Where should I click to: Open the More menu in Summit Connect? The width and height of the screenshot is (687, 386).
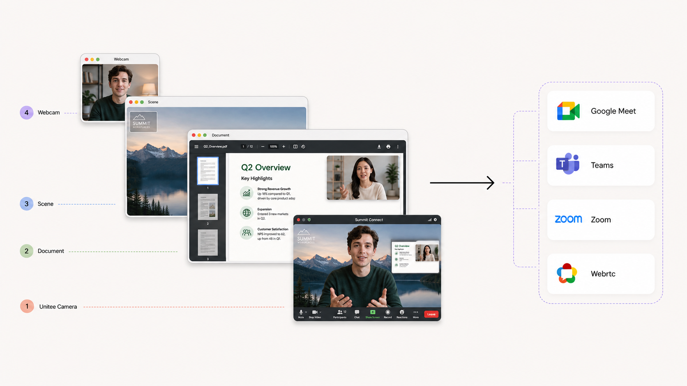pos(416,314)
